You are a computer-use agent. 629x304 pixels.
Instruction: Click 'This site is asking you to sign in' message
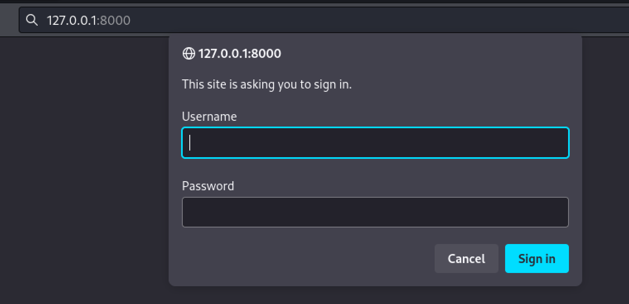click(x=266, y=84)
